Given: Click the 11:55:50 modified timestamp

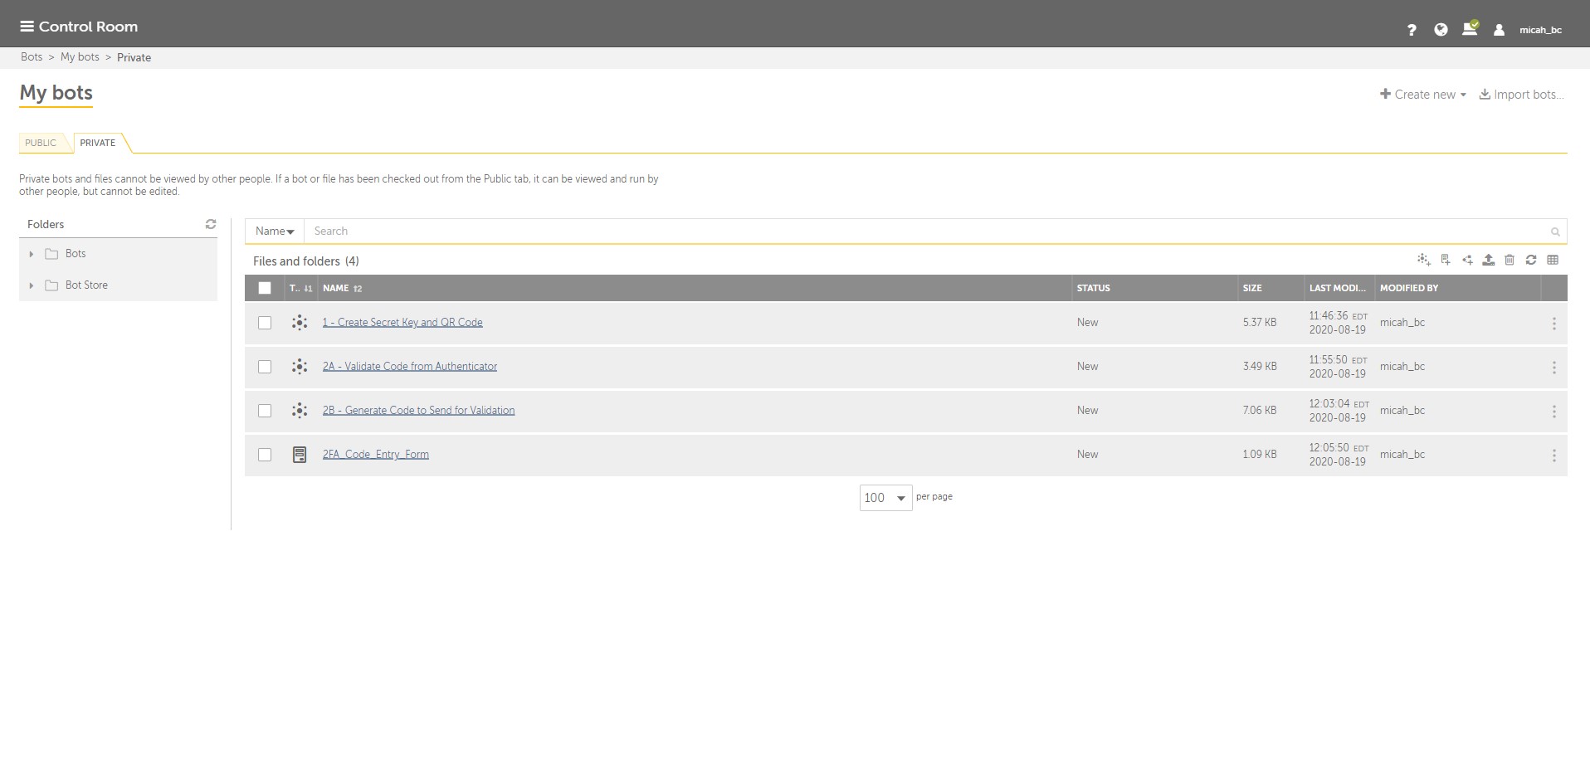Looking at the screenshot, I should (1338, 367).
